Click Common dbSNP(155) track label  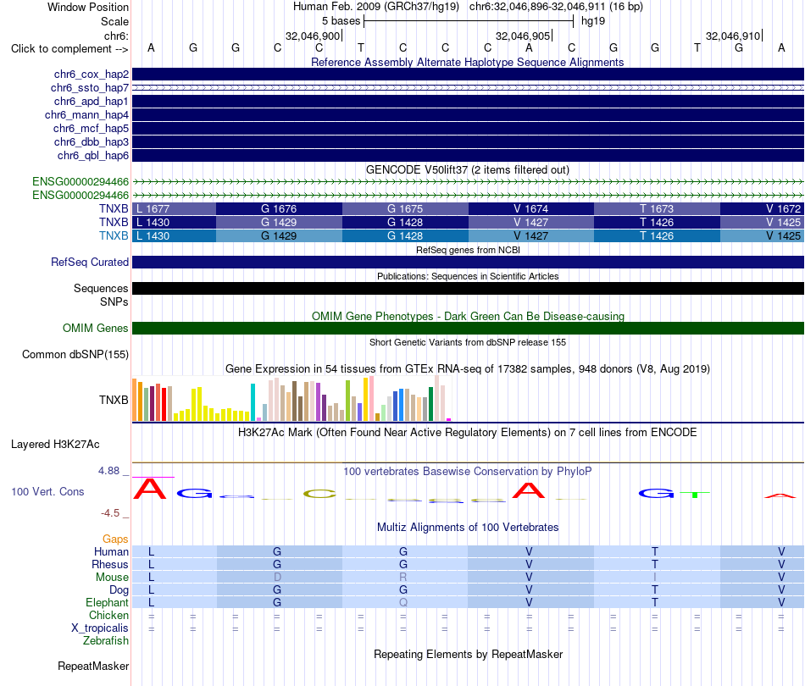[75, 355]
